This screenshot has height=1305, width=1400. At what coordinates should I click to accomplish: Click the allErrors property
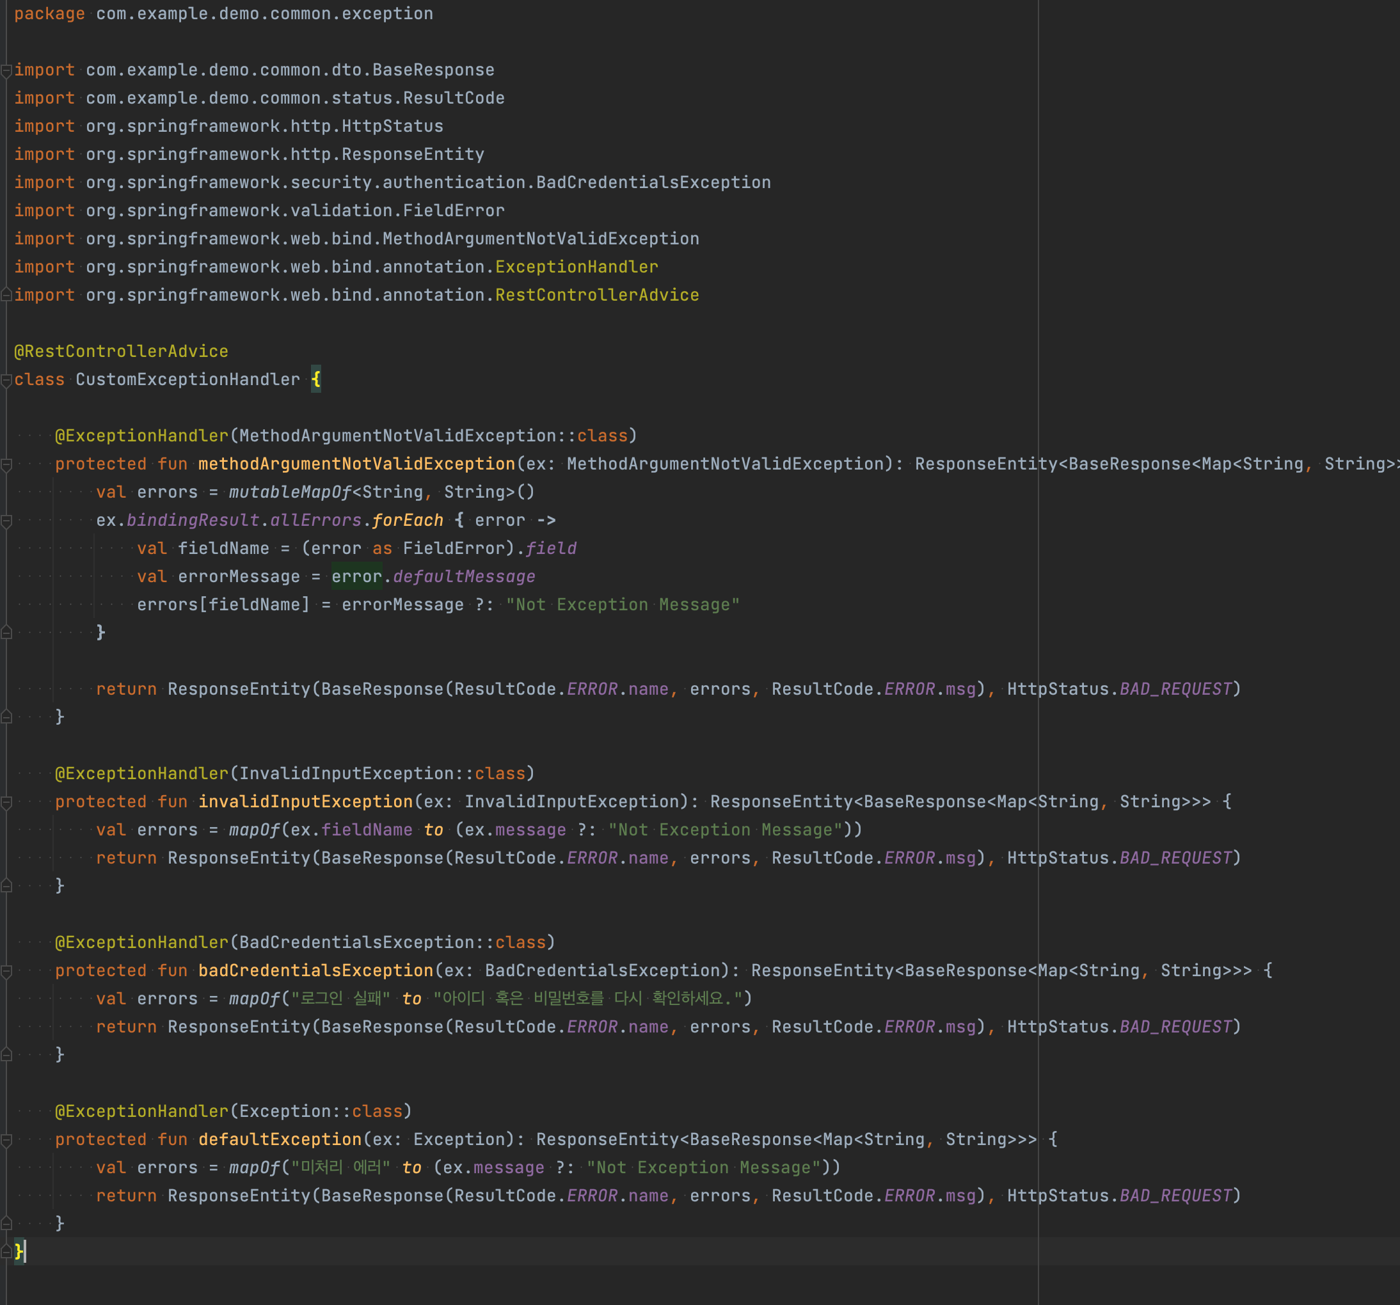click(x=316, y=520)
